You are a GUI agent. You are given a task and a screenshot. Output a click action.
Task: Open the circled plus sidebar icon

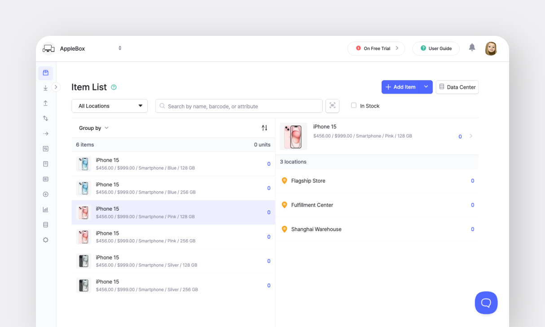45,194
